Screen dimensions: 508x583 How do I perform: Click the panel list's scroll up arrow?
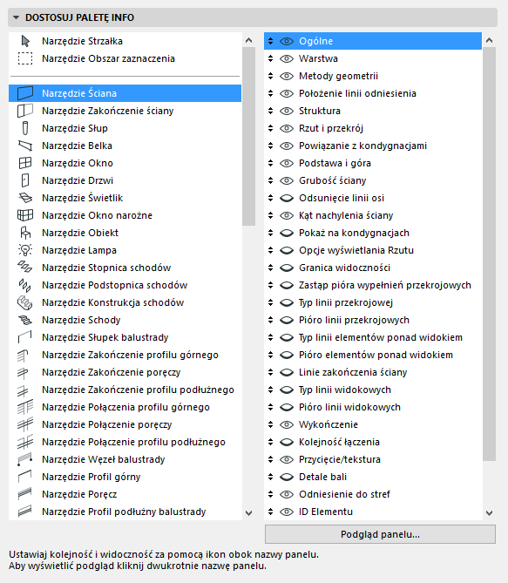(490, 40)
